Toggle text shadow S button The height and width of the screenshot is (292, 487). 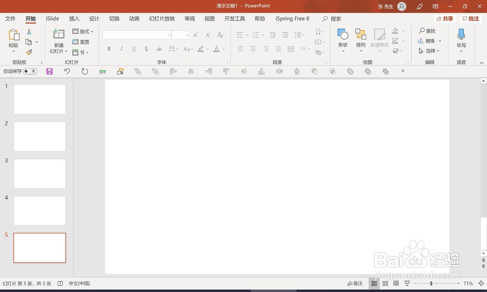point(146,49)
